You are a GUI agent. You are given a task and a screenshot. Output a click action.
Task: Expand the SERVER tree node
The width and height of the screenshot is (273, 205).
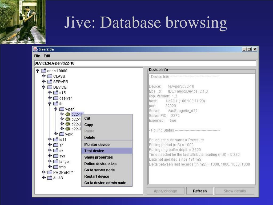[x=44, y=81]
